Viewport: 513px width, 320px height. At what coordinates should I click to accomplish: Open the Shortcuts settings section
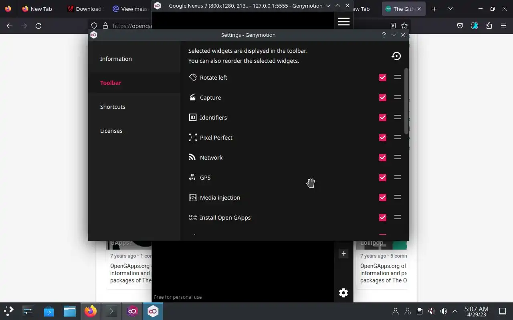(x=134, y=107)
